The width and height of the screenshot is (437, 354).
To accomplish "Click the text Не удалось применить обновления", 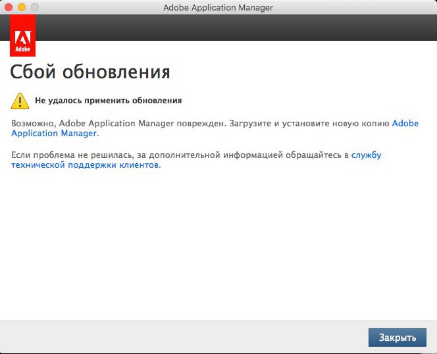I will coord(108,101).
